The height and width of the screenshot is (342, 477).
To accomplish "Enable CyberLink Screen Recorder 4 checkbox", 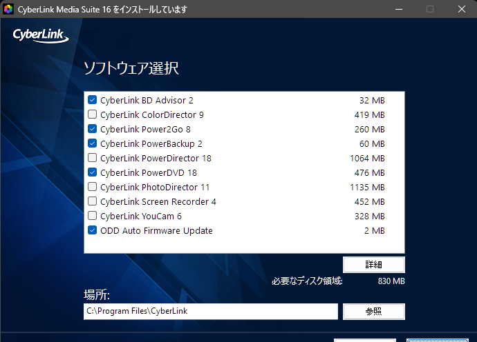I will 92,201.
